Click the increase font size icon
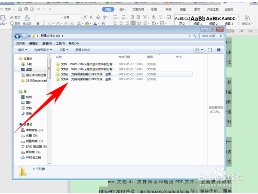Screen dimensions: 258x194 pyautogui.click(x=85, y=17)
